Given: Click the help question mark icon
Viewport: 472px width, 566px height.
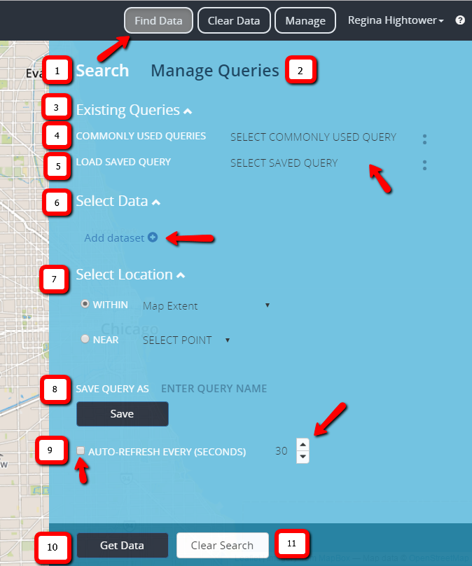Looking at the screenshot, I should point(460,20).
